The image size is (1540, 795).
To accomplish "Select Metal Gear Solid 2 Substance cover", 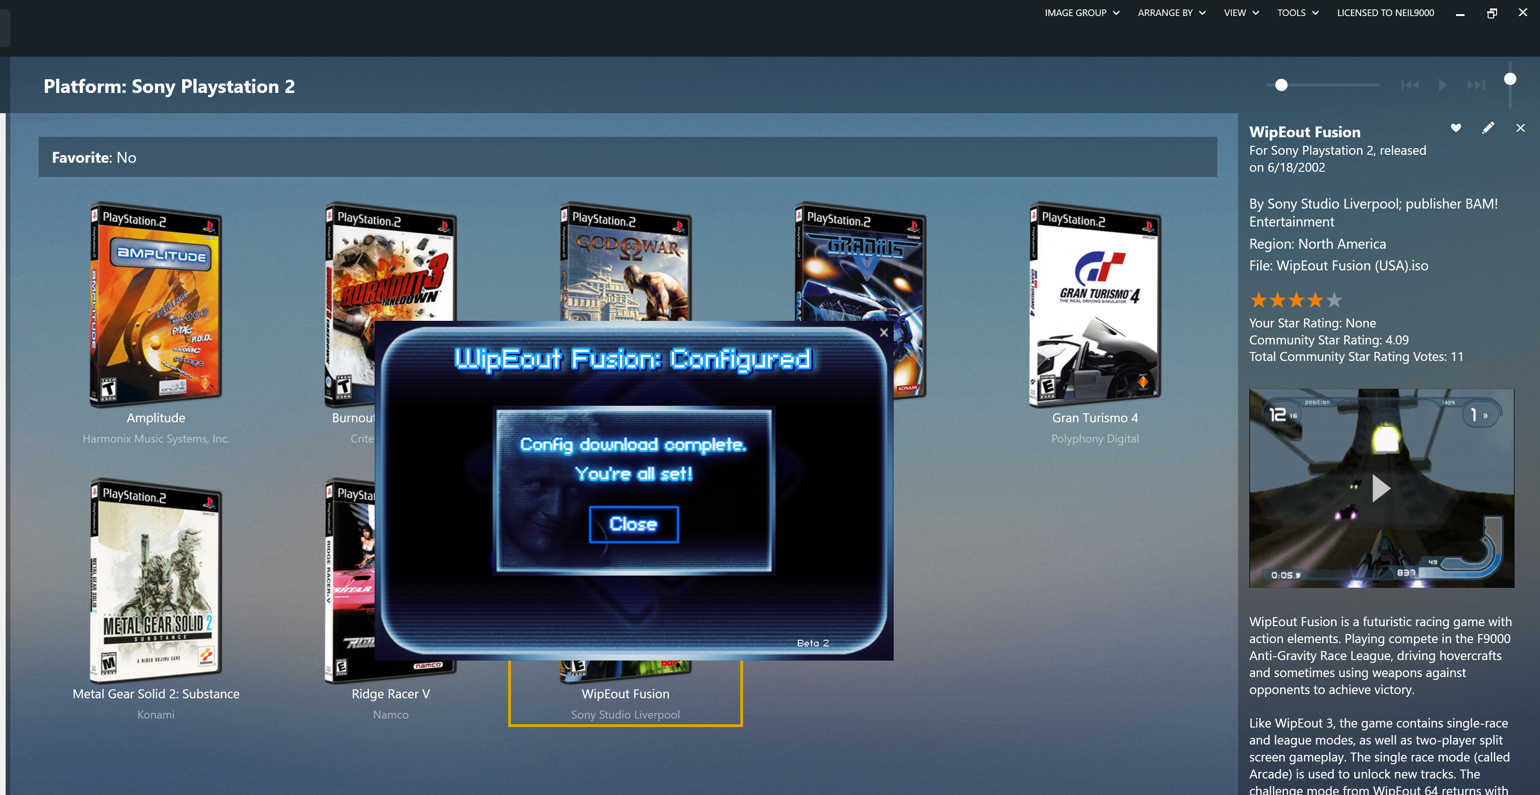I will (x=155, y=581).
